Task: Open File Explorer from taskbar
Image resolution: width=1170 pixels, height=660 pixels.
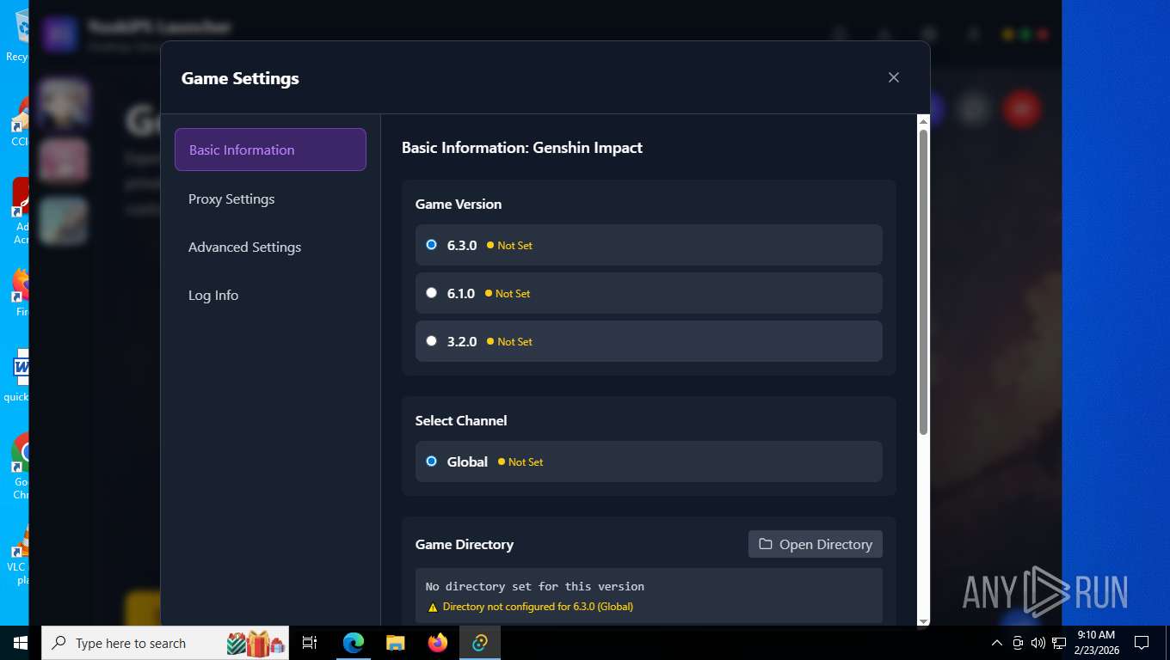Action: 395,643
